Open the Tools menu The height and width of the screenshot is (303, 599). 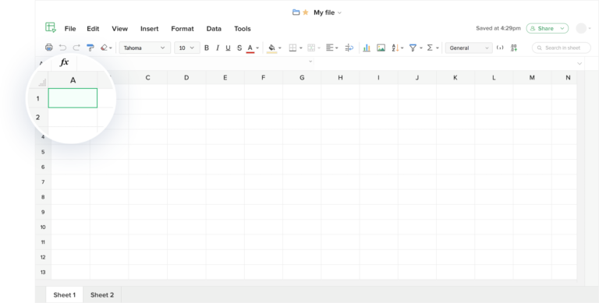243,29
